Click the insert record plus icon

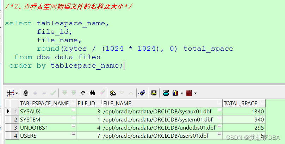point(35,93)
